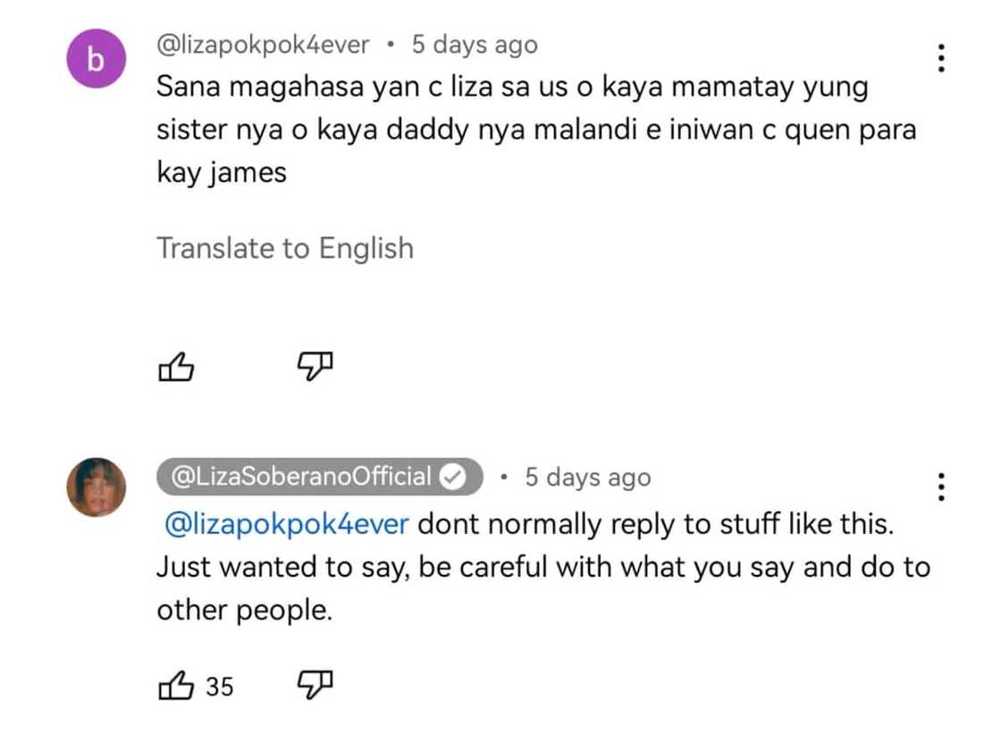
Task: Like the LizaSoberanoOfficial reply
Action: (x=175, y=687)
